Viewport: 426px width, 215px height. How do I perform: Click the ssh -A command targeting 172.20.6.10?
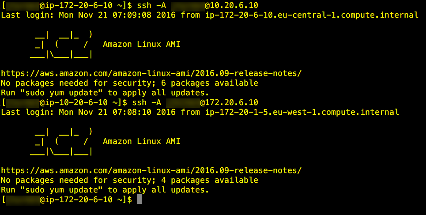click(195, 102)
